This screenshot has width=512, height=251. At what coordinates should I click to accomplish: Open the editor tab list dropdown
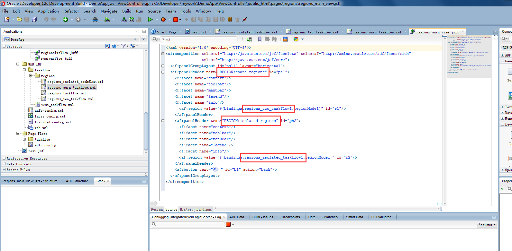pos(495,32)
